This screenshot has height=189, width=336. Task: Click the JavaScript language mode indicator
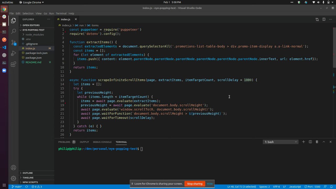pos(295,187)
